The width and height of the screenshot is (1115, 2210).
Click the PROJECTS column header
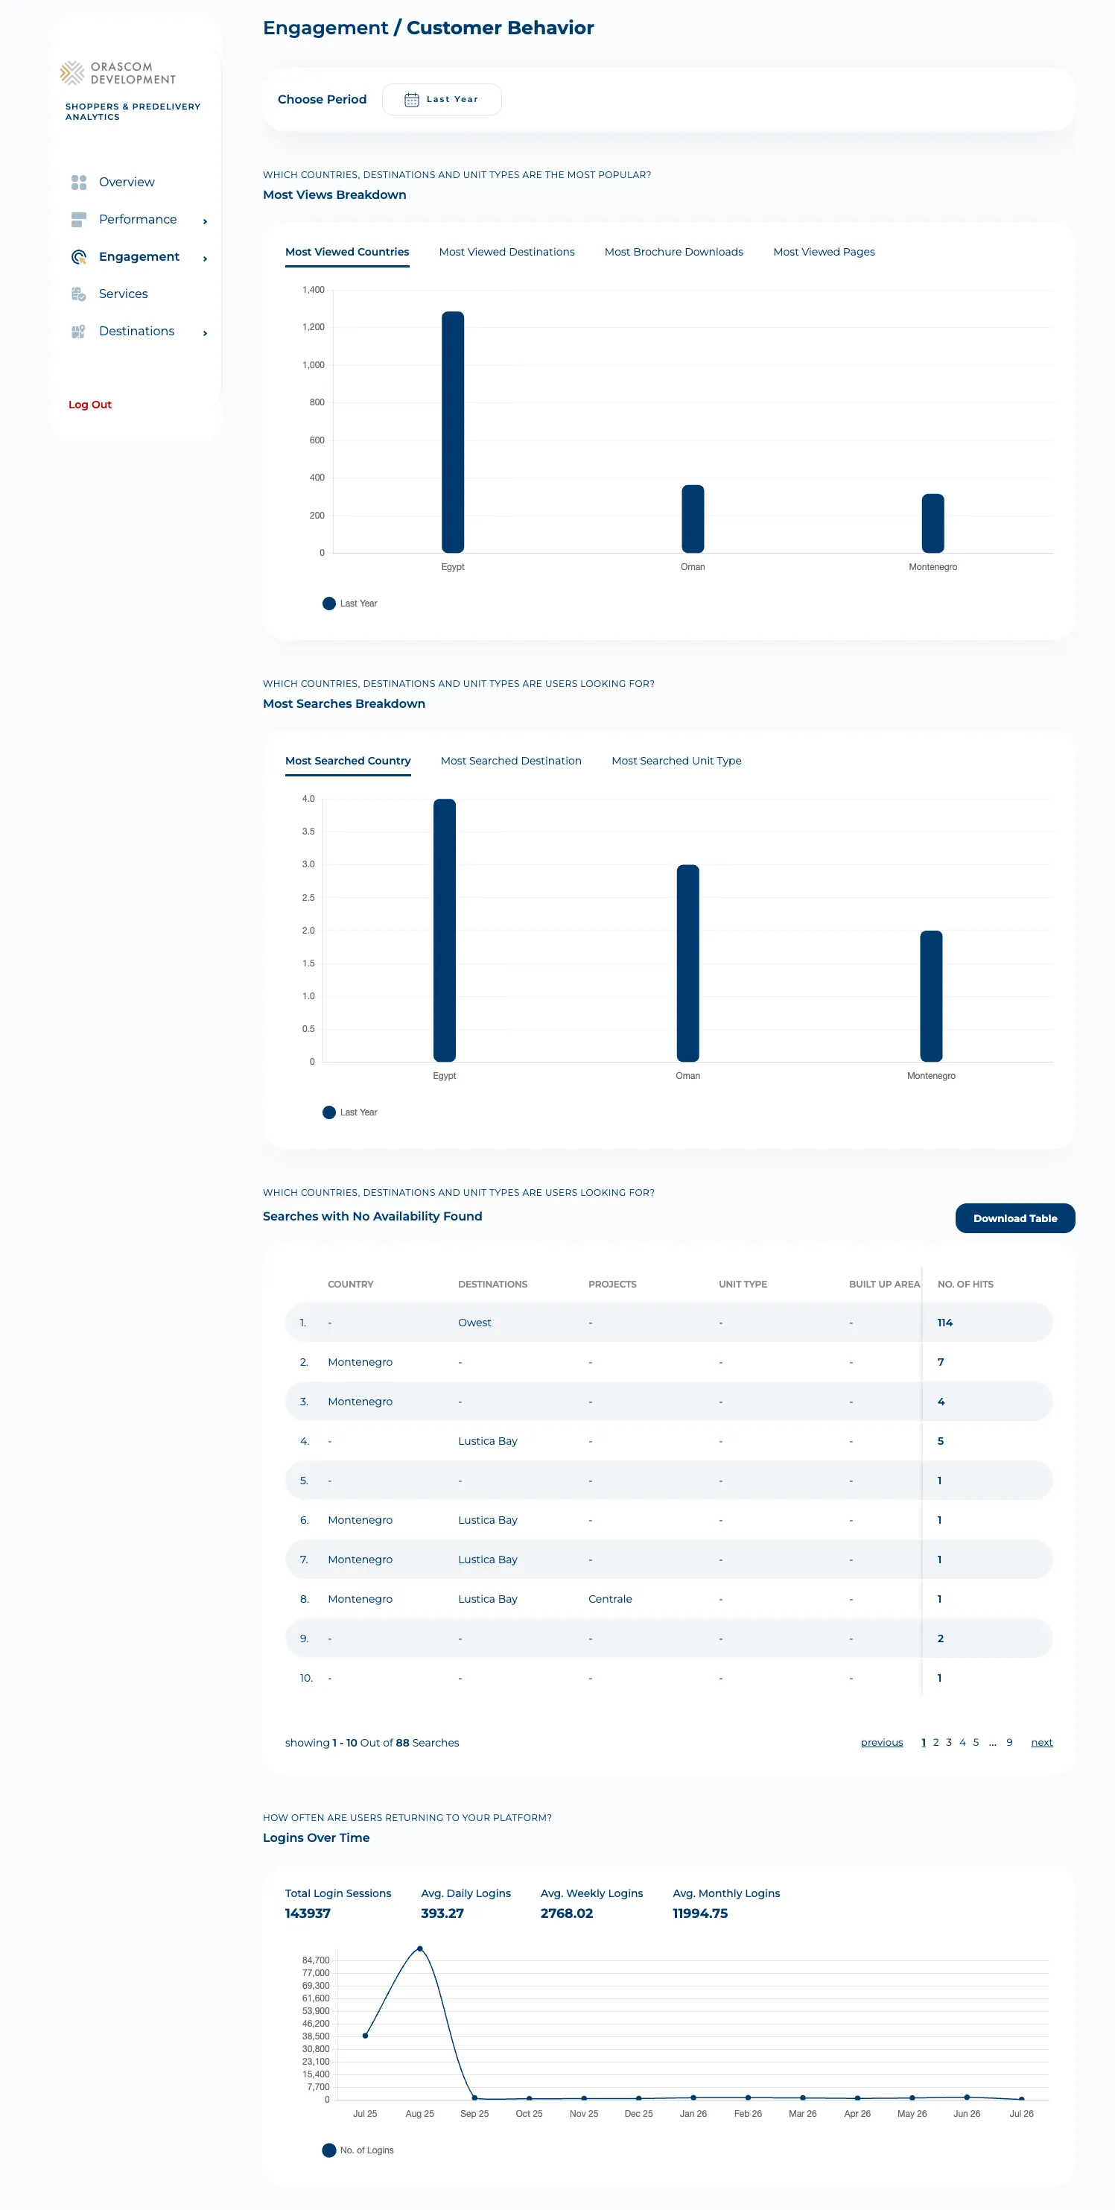(x=612, y=1285)
